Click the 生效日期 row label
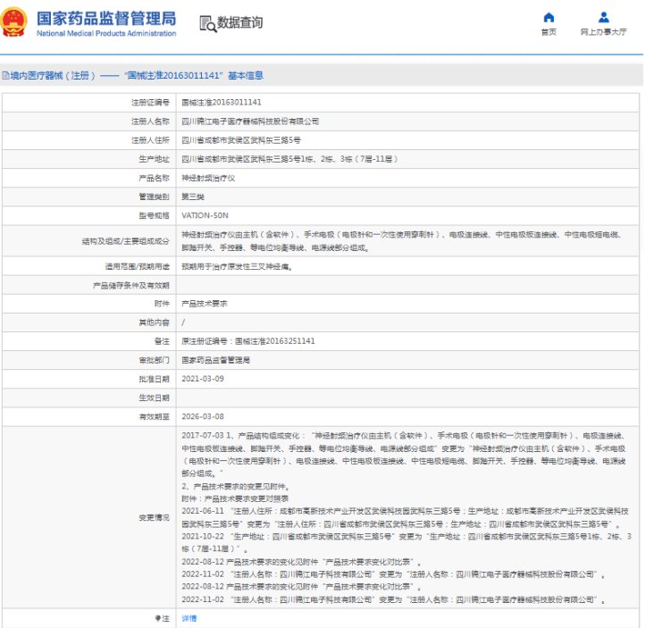646x628 pixels. point(154,398)
